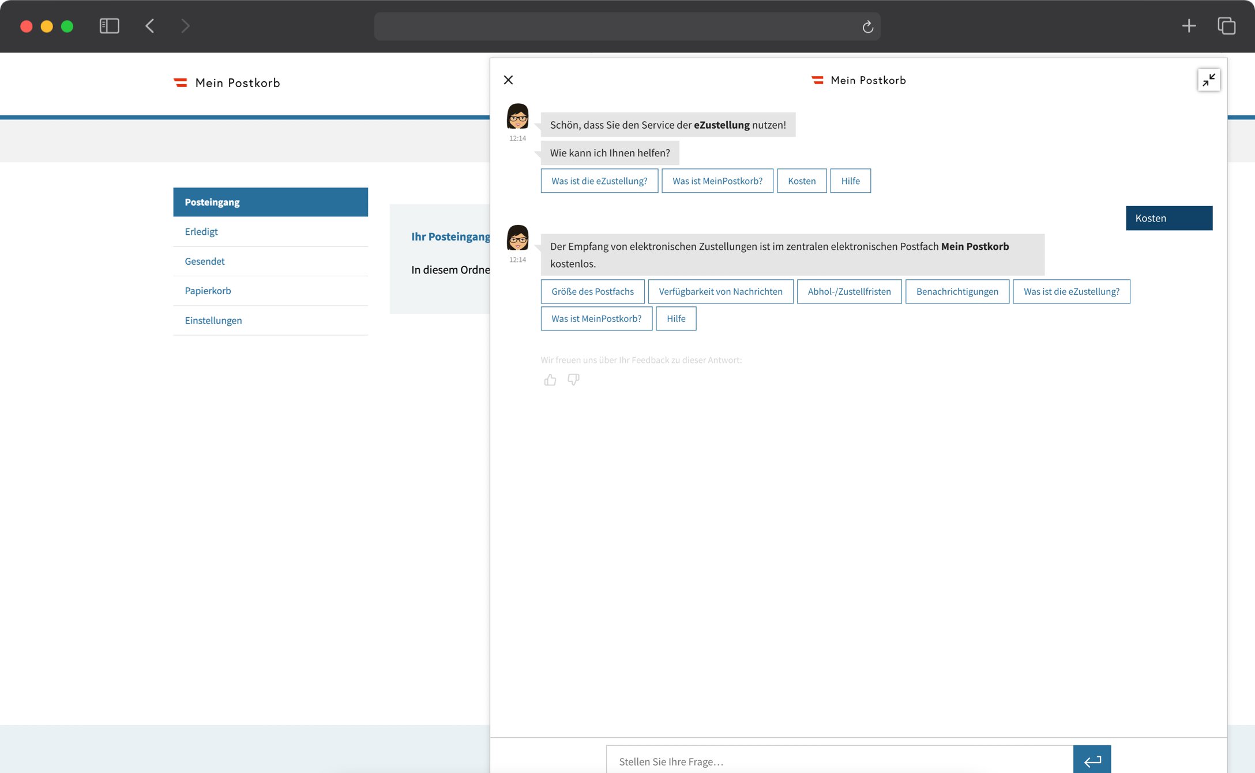Toggle the browser sidebar icon

click(x=109, y=26)
